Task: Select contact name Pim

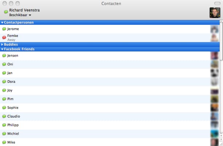Action: tap(10, 99)
